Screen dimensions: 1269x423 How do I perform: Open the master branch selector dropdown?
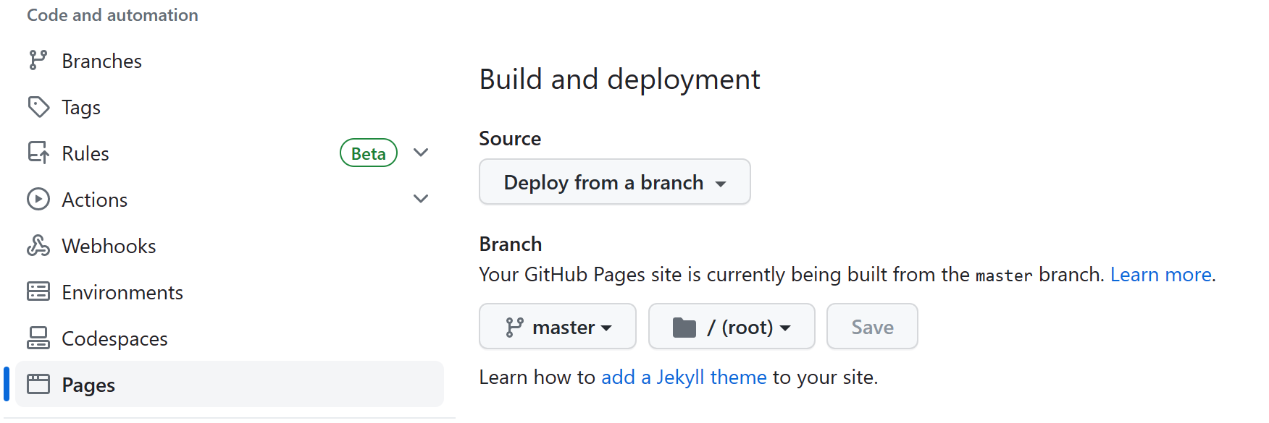557,327
